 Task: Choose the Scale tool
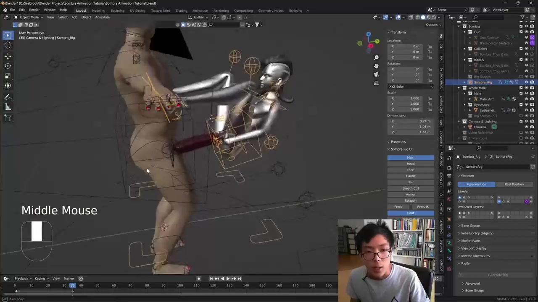8,76
